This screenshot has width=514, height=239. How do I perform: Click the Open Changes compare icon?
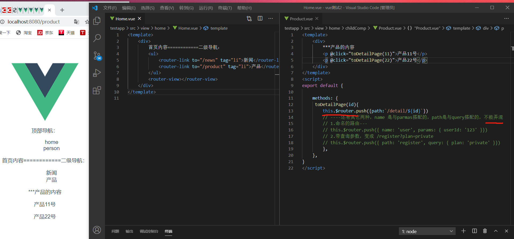(x=249, y=18)
